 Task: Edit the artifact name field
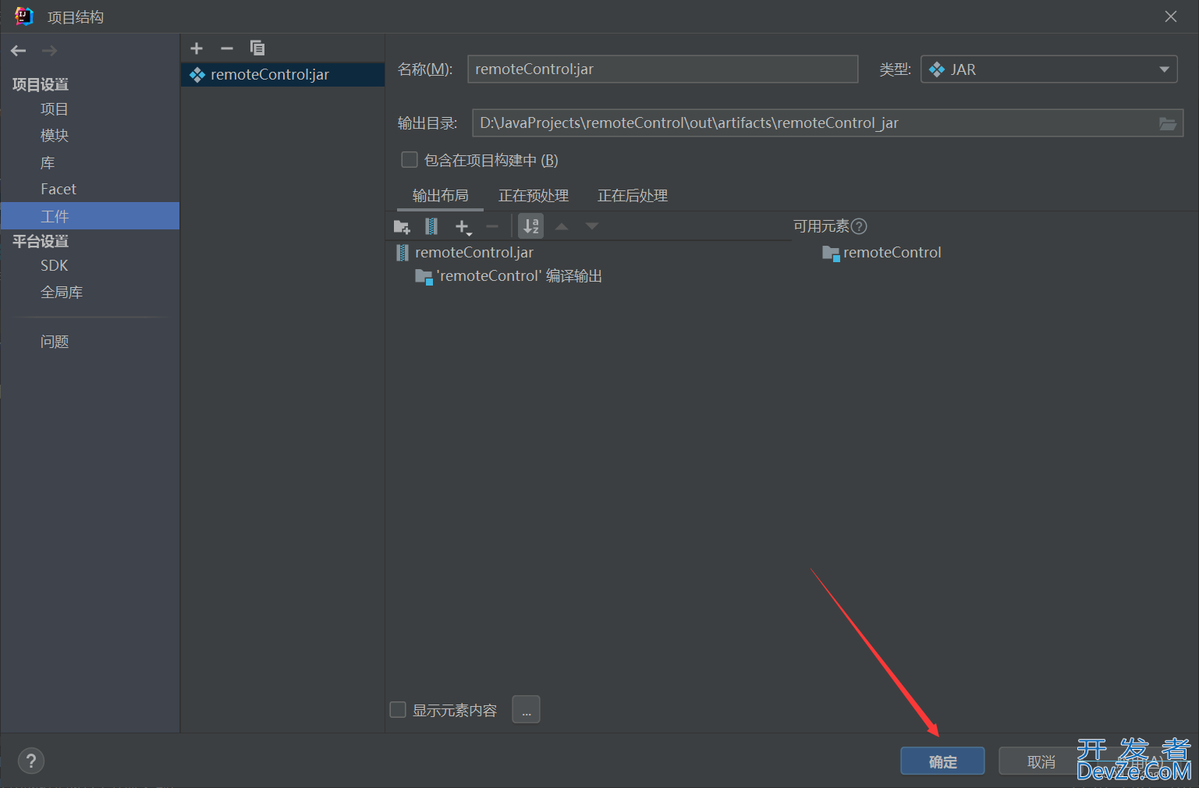tap(662, 69)
